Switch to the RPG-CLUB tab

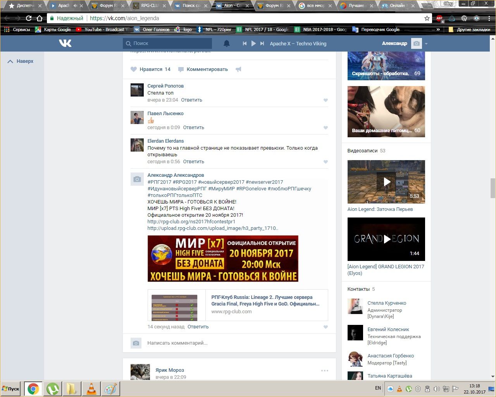coord(150,6)
